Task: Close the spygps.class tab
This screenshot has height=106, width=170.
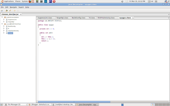Action: [133, 18]
